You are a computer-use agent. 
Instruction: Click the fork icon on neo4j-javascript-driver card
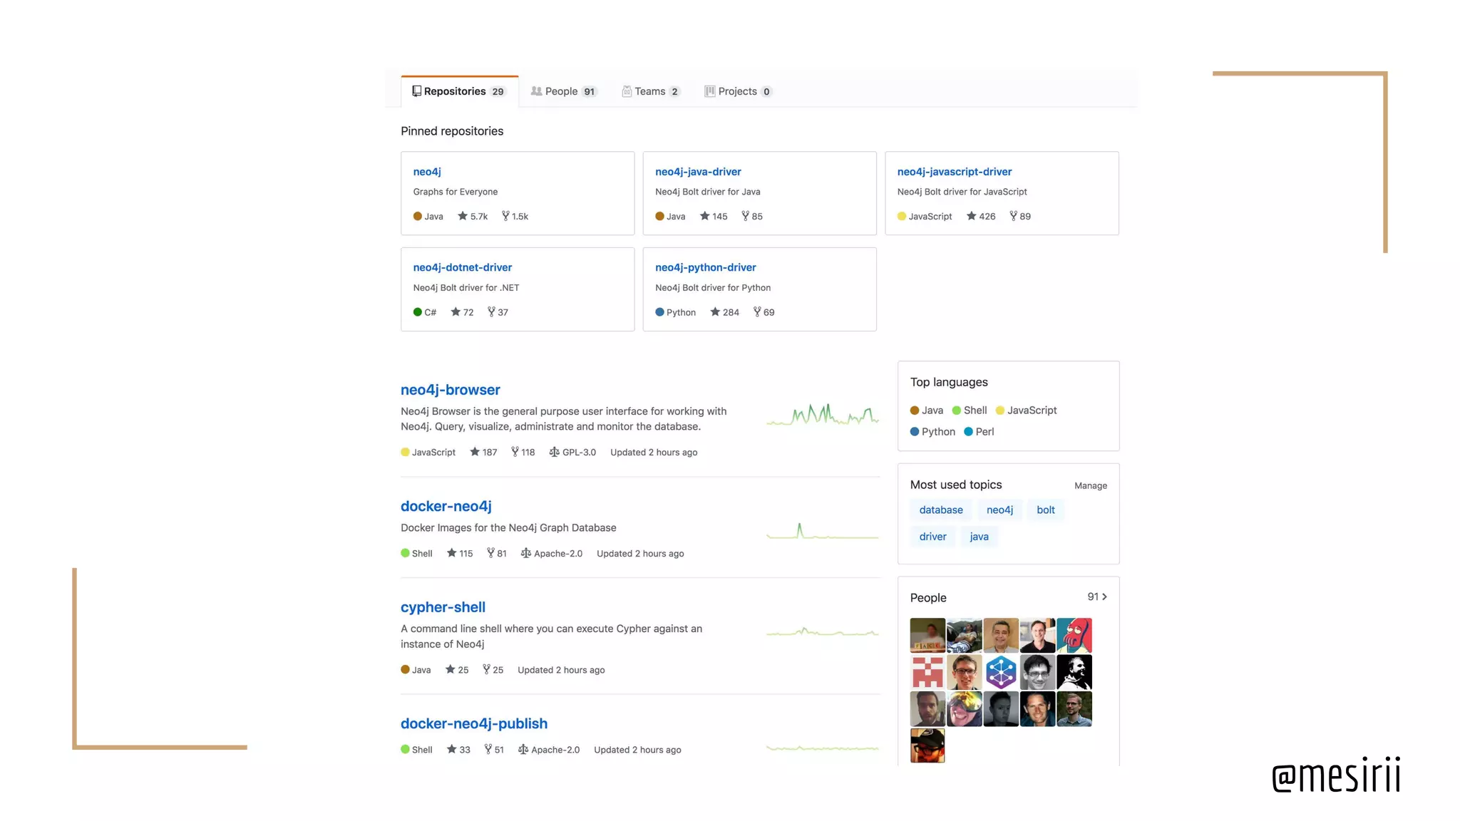pyautogui.click(x=1013, y=216)
